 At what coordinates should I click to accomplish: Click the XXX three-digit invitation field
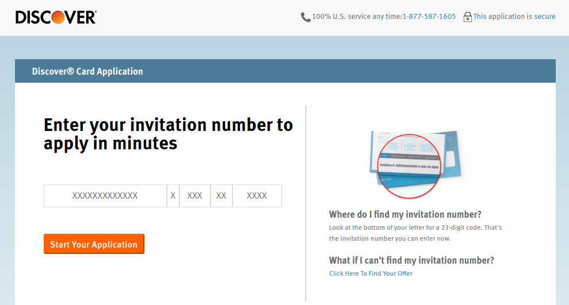[x=195, y=196]
